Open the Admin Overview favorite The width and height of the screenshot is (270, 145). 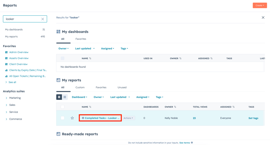(x=19, y=52)
